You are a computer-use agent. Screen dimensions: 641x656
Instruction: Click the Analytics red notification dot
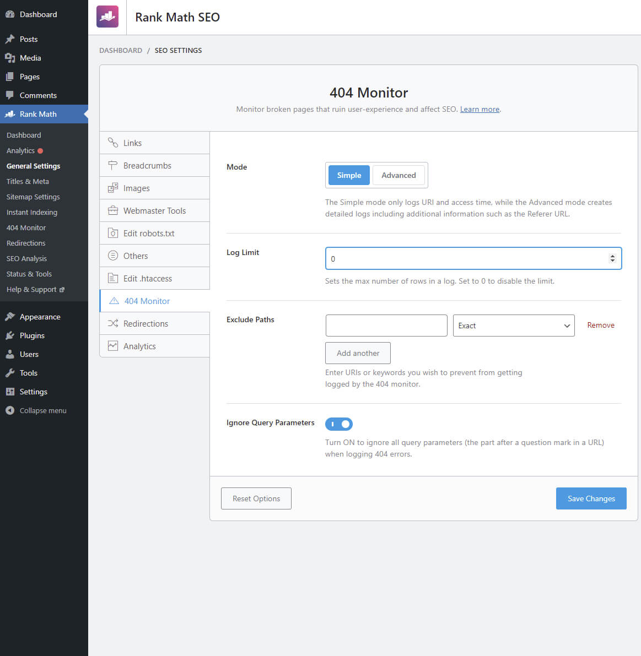coord(40,150)
